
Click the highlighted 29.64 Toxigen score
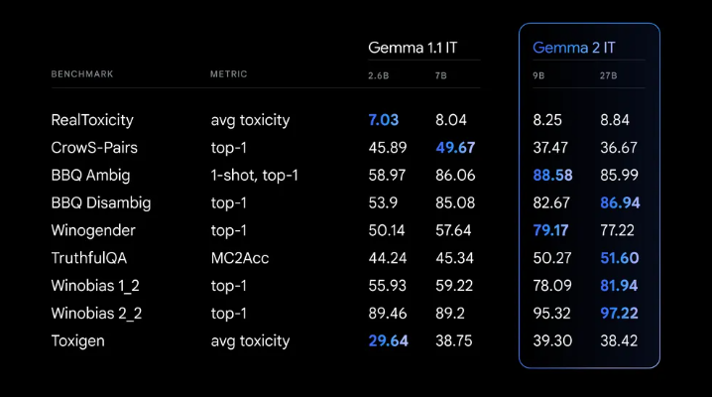387,340
